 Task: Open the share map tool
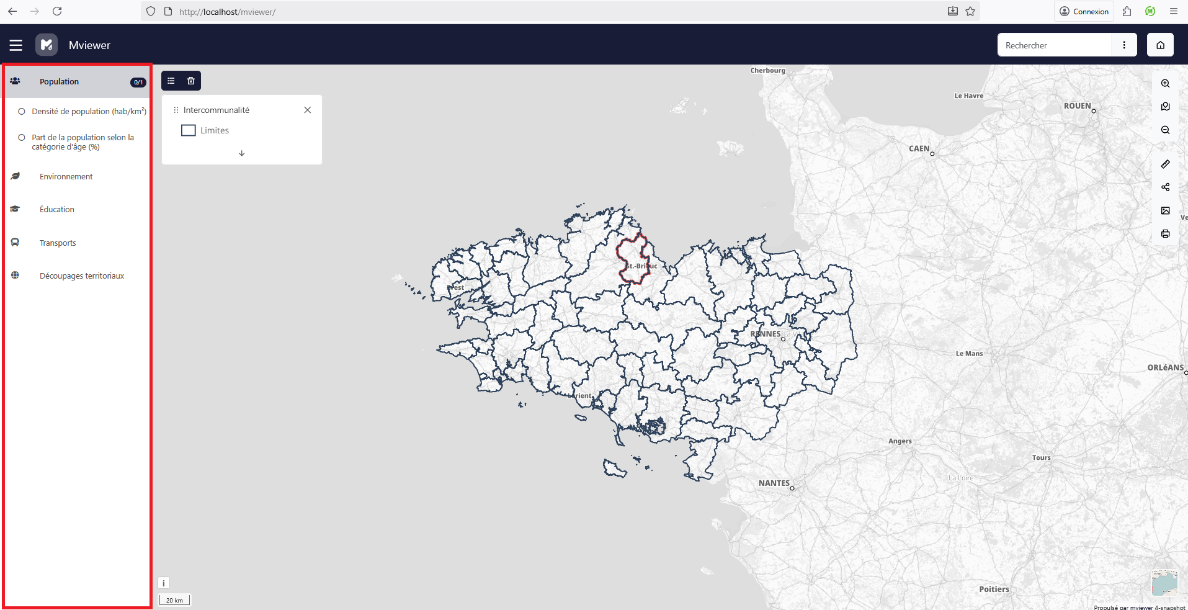tap(1165, 187)
